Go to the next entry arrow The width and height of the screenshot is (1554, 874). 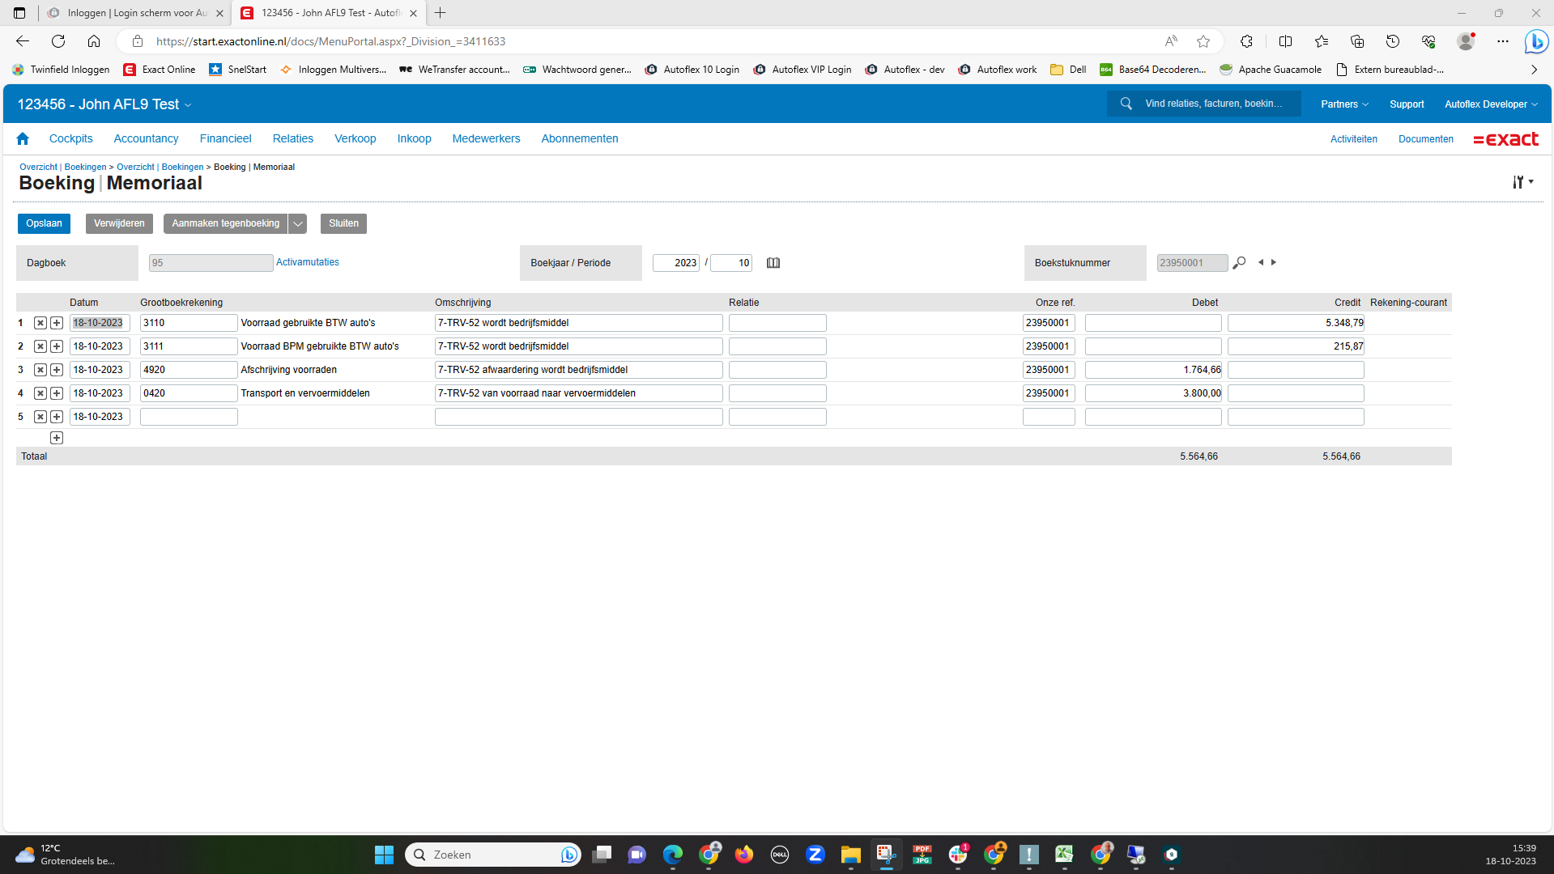[x=1274, y=262]
